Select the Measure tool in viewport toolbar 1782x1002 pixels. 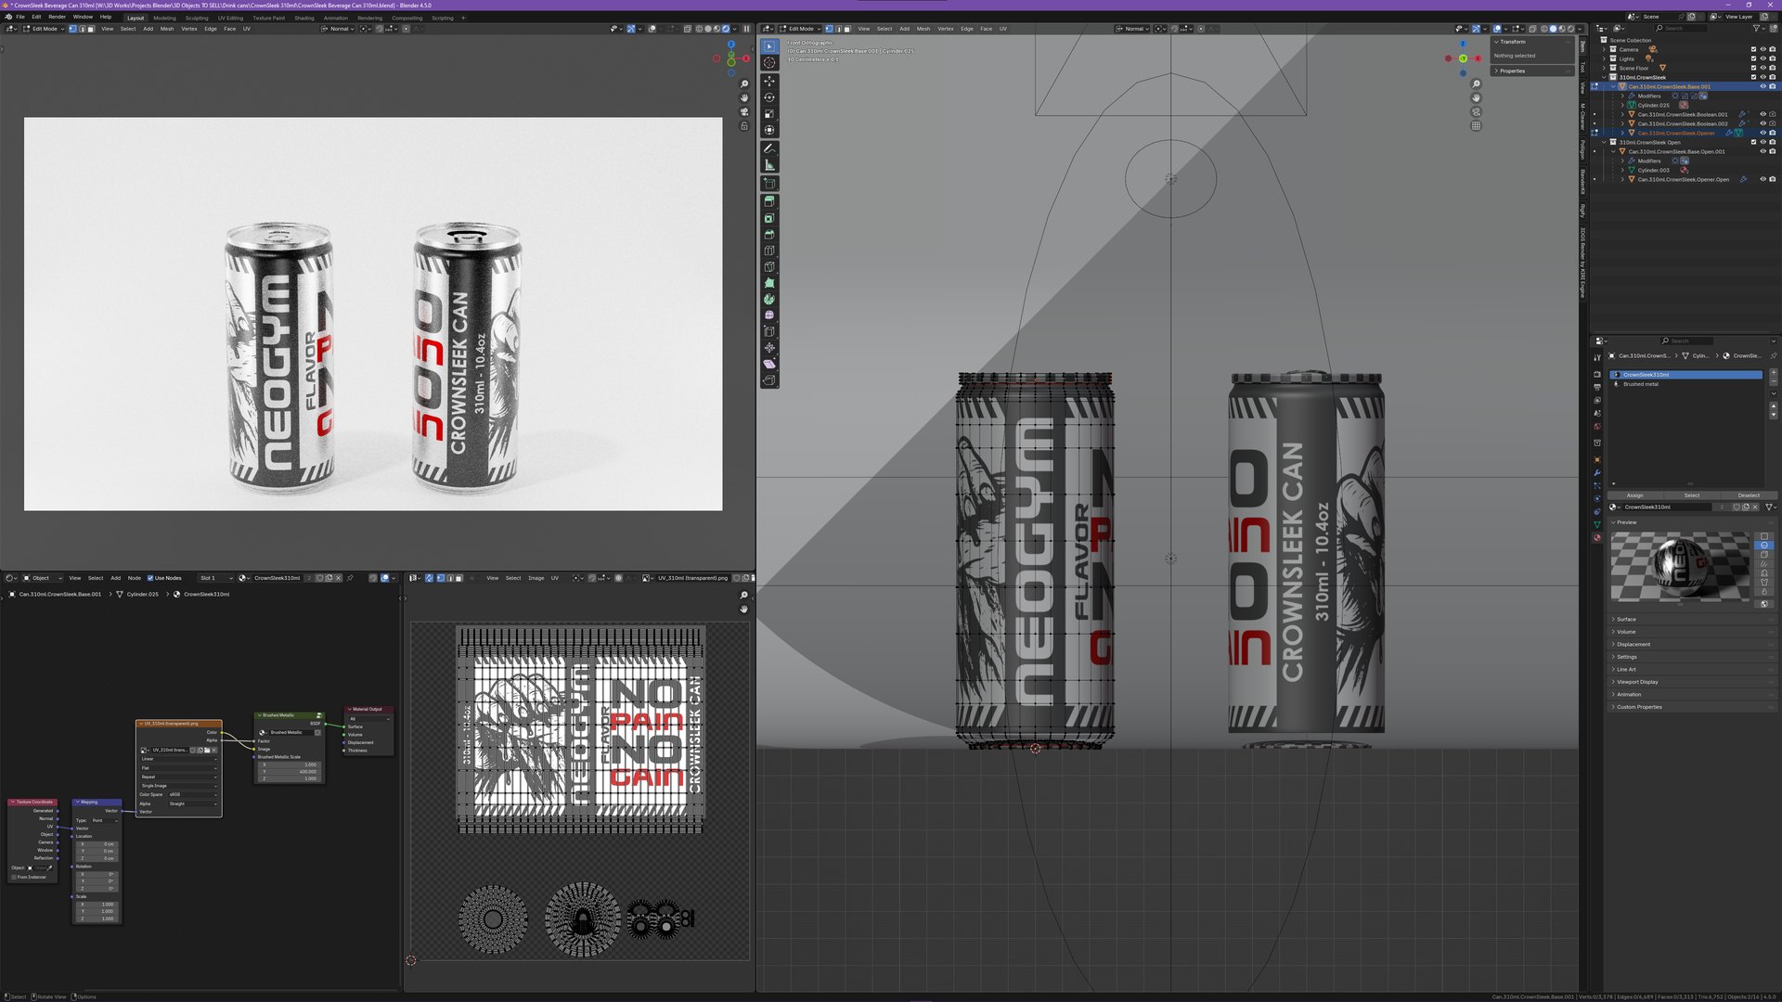coord(769,164)
